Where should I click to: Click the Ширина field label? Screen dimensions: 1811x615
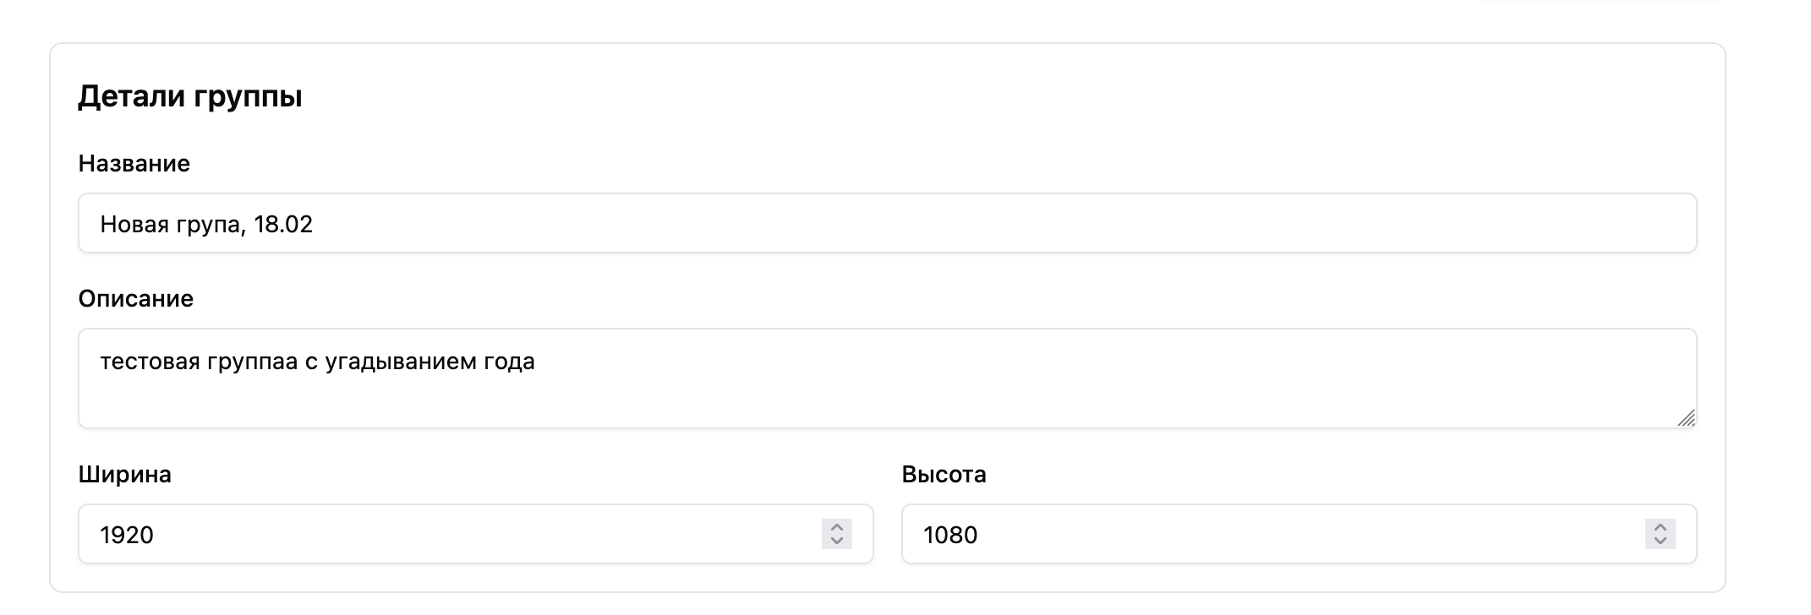[124, 475]
